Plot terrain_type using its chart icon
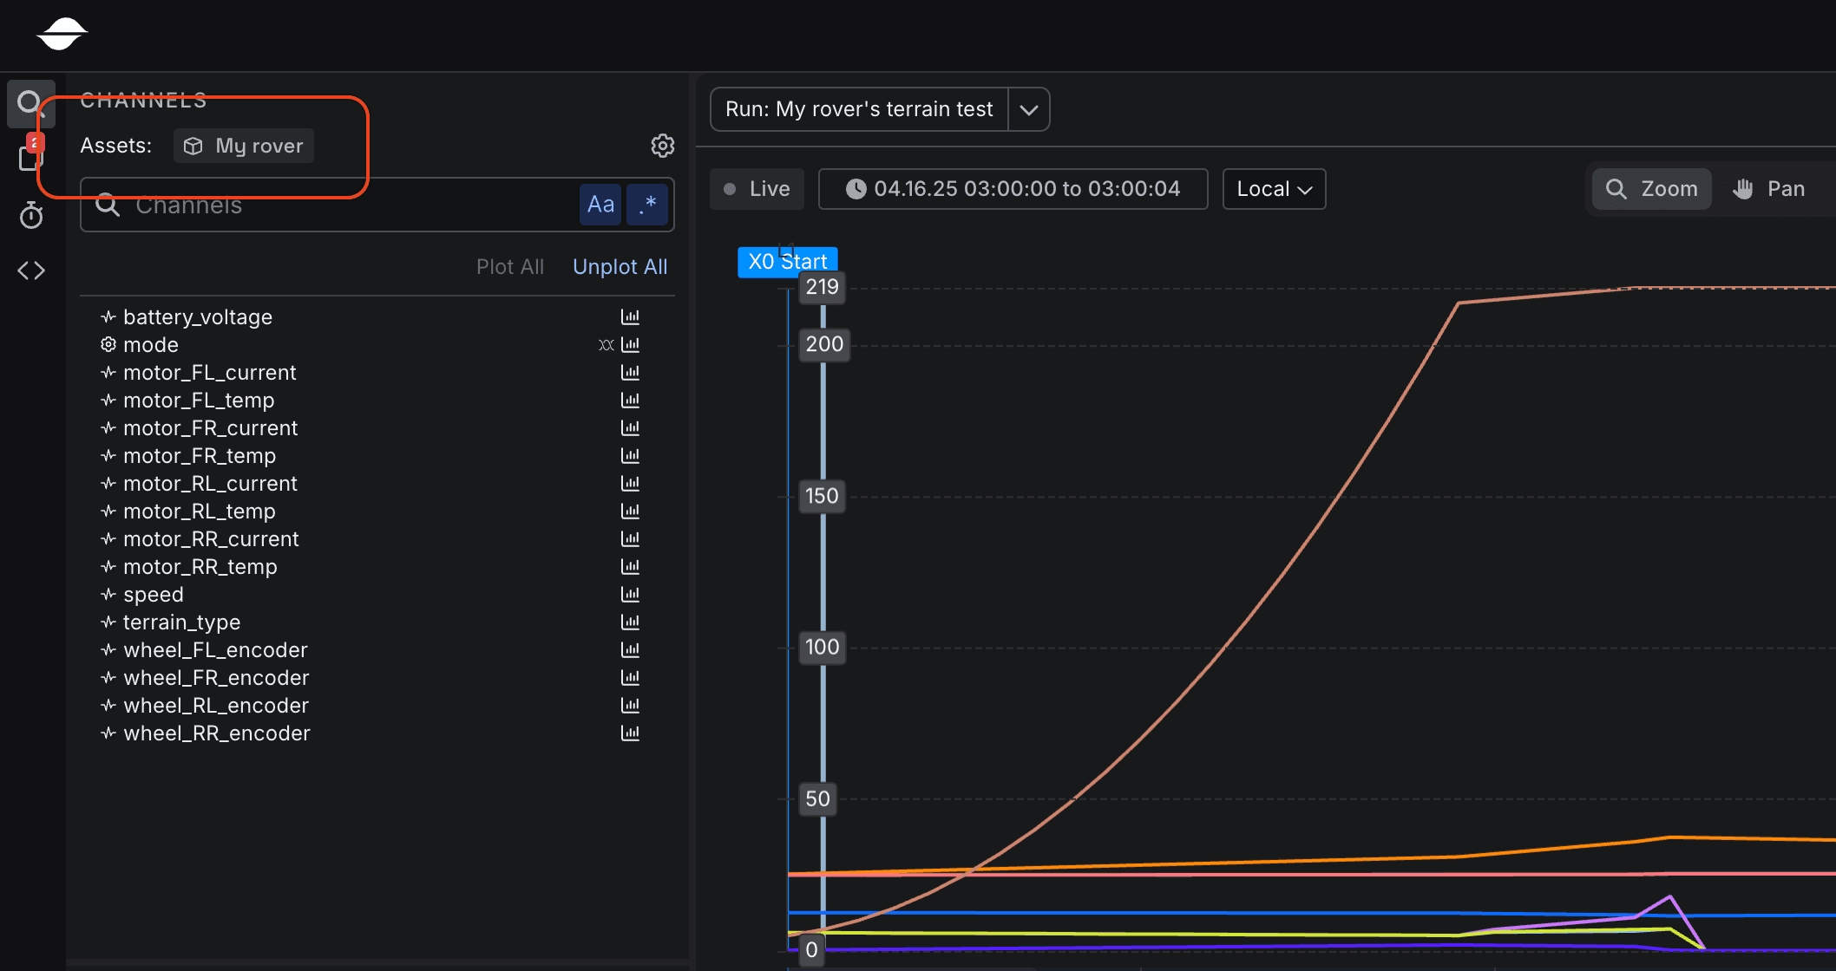1836x971 pixels. (x=631, y=622)
